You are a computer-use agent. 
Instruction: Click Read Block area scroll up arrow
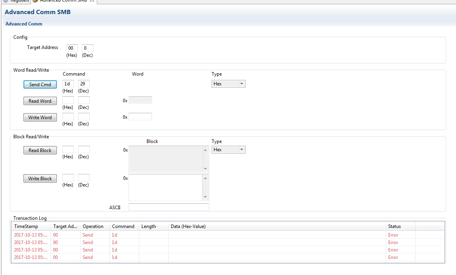(x=205, y=150)
